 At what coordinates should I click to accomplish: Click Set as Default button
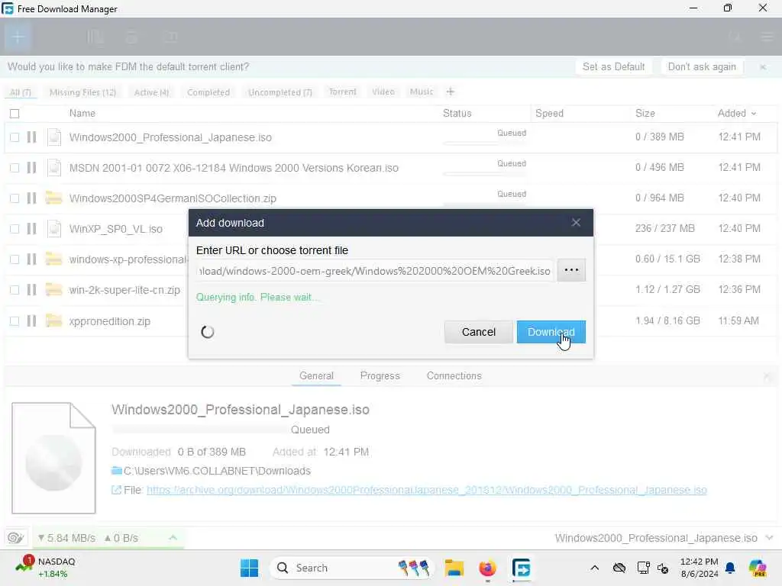[613, 67]
